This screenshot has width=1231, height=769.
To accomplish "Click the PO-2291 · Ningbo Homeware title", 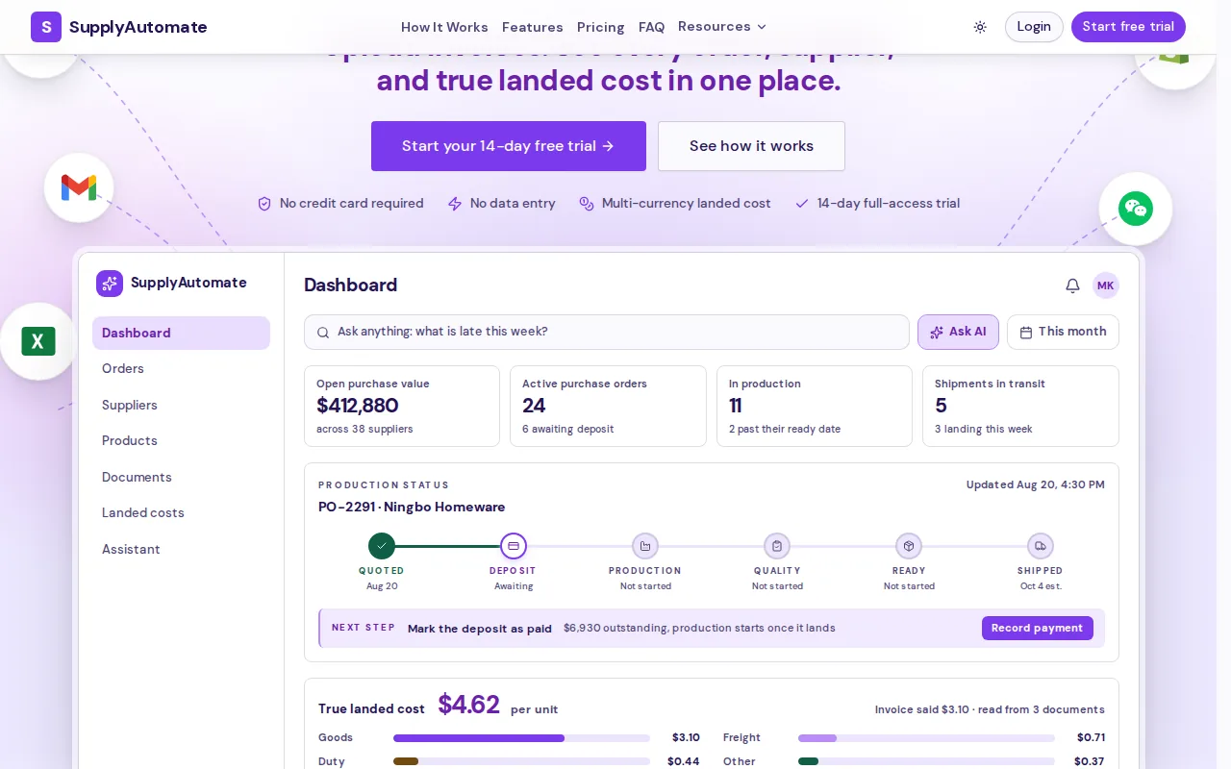I will [x=412, y=507].
